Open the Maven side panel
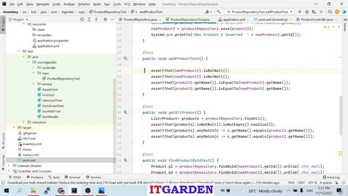The image size is (348, 196). tap(345, 25)
